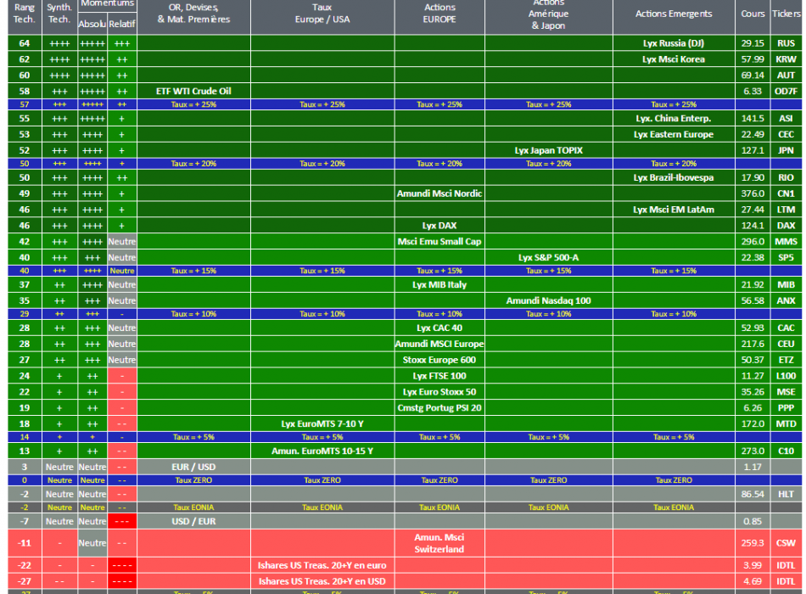Select the 'Lyx Russia (DJ)' cell
The width and height of the screenshot is (806, 594).
point(674,43)
